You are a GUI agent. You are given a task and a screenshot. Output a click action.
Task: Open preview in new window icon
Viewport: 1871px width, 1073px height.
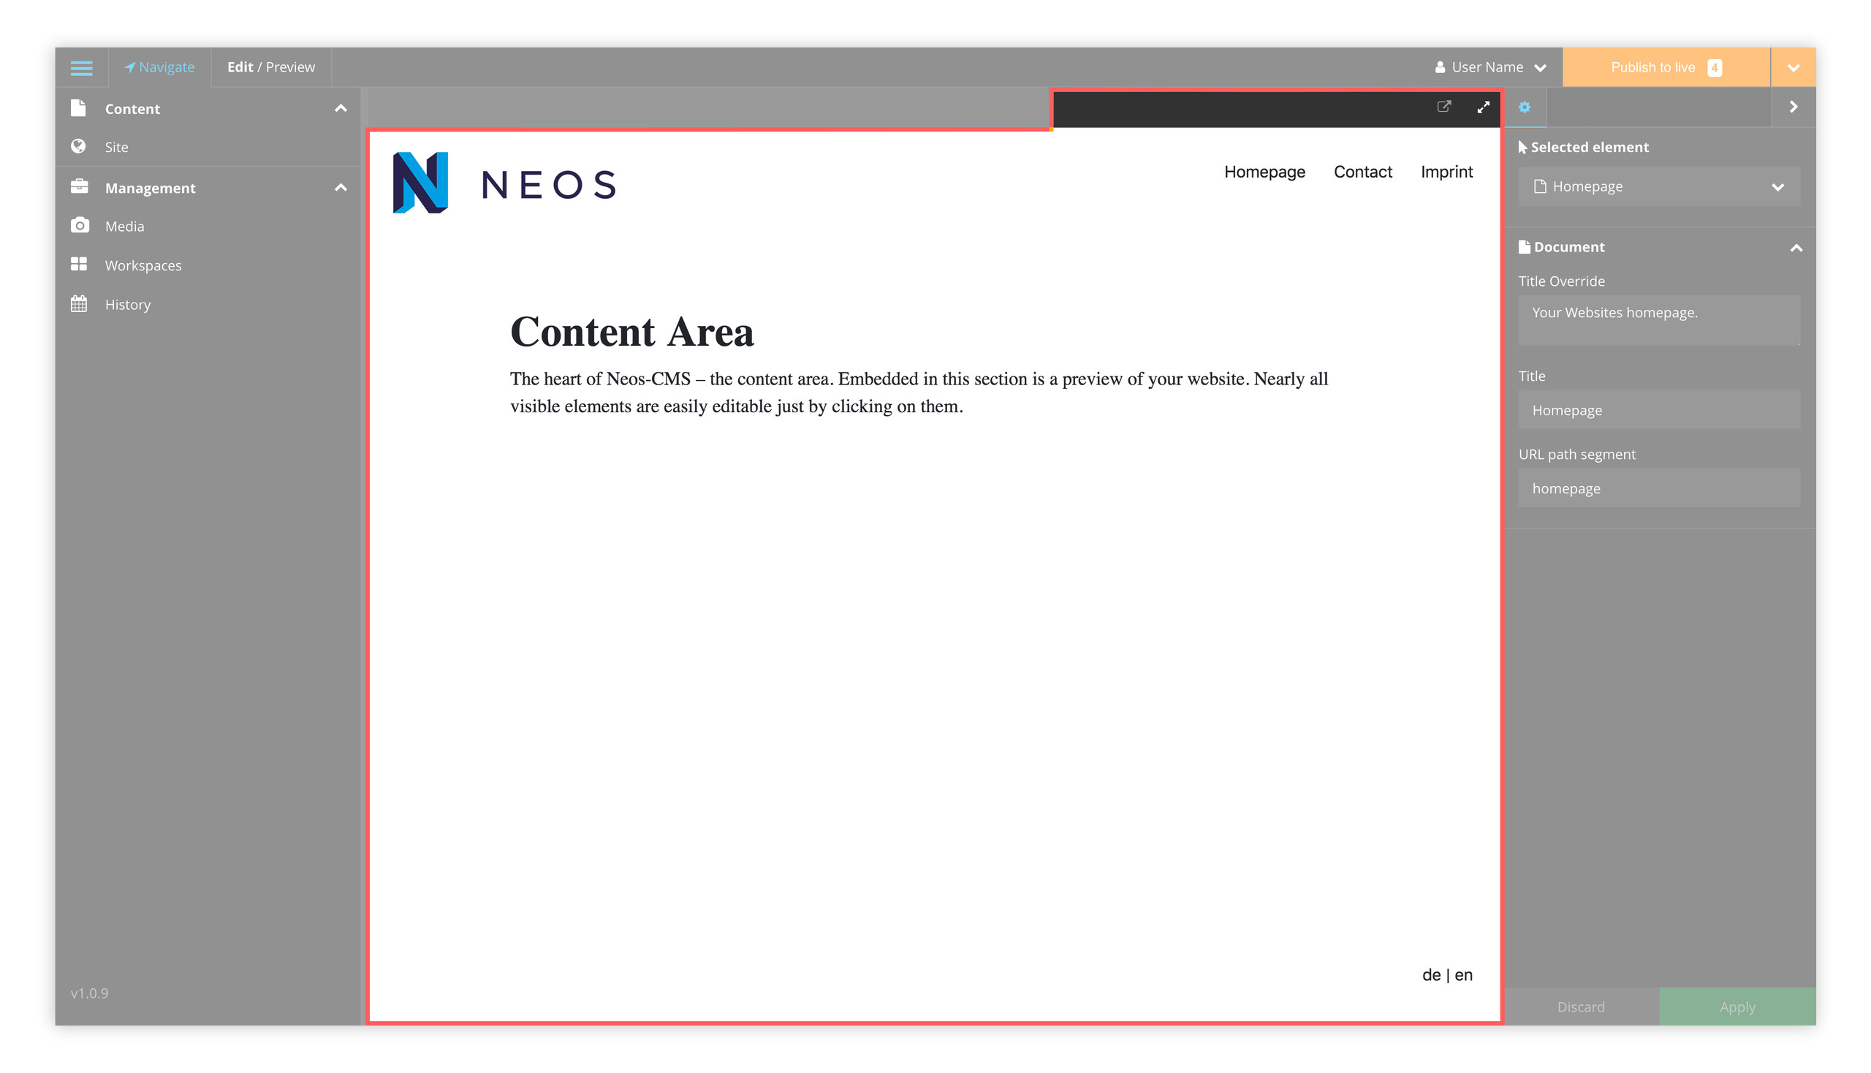(1443, 107)
